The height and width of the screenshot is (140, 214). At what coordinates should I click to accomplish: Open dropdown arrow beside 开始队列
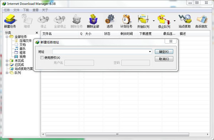(154, 21)
